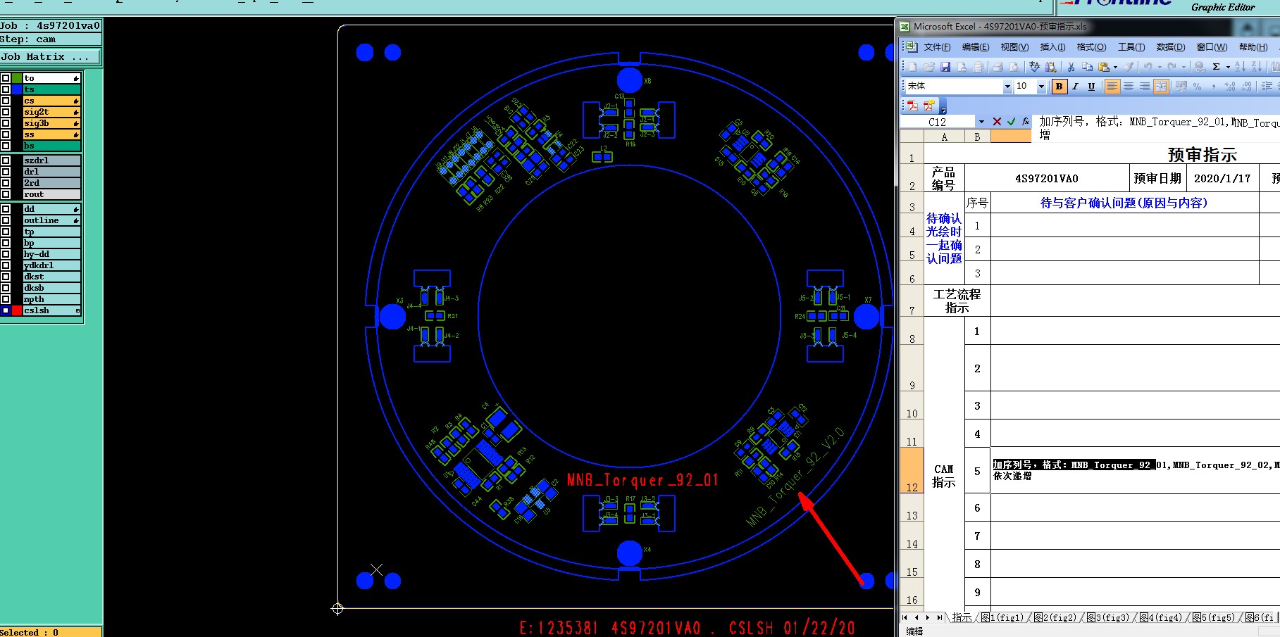Open the Redo history dropdown arrow
This screenshot has height=637, width=1280.
pos(1183,68)
